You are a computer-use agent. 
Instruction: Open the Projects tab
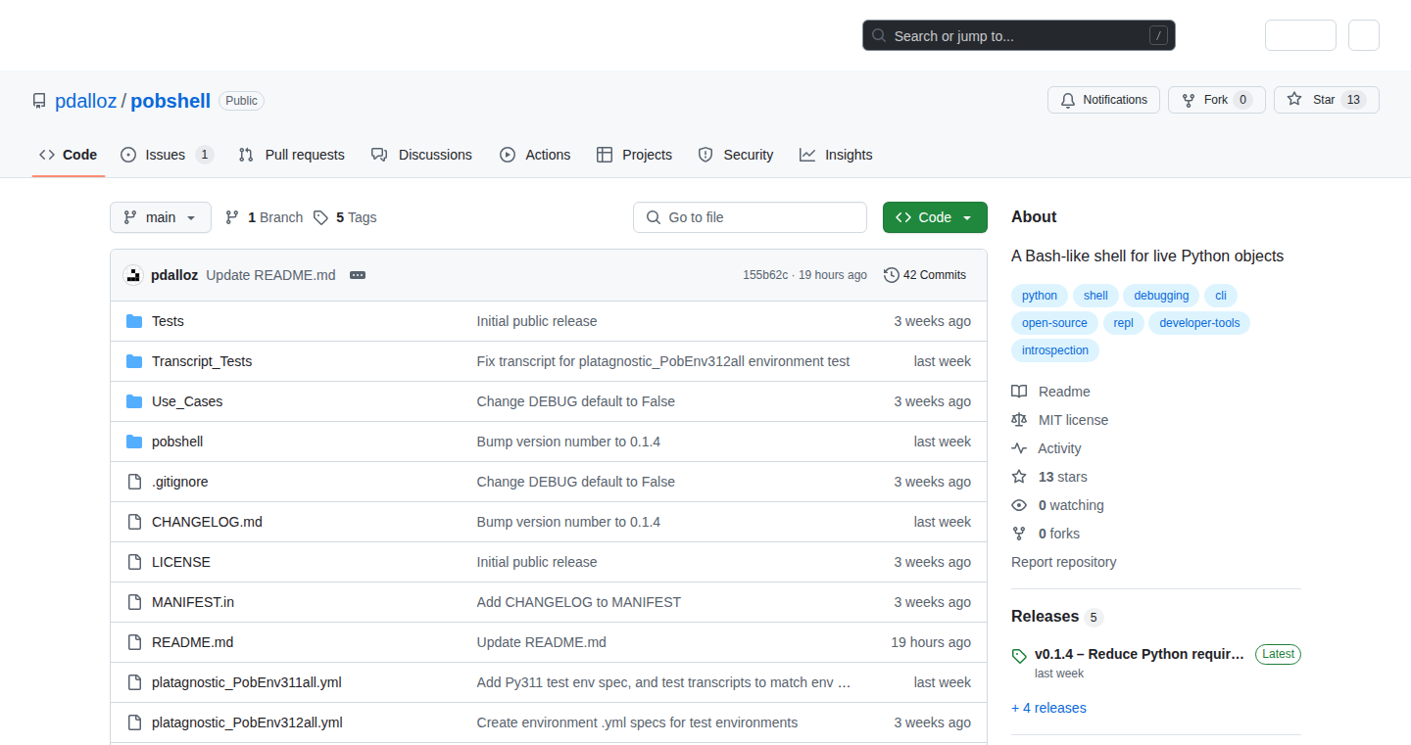click(x=634, y=155)
